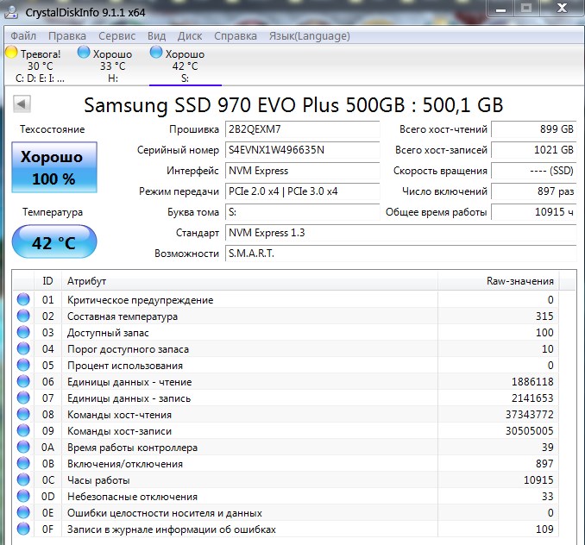
Task: Click status orb of attribute 03 row
Action: (23, 332)
